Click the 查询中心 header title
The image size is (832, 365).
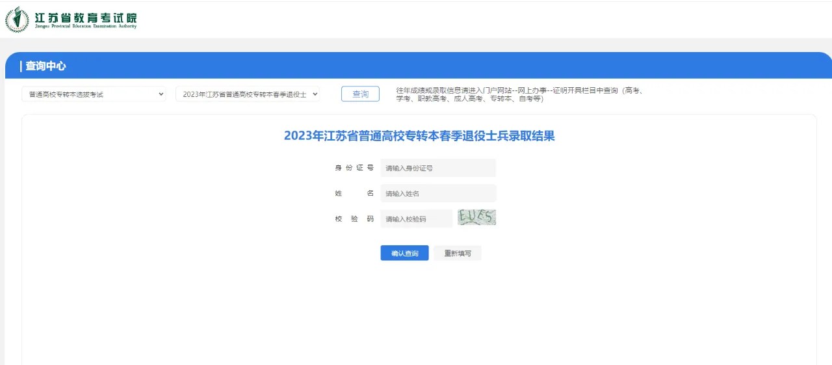point(45,66)
